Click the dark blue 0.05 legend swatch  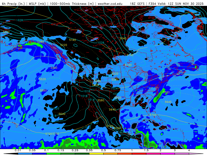39,154
